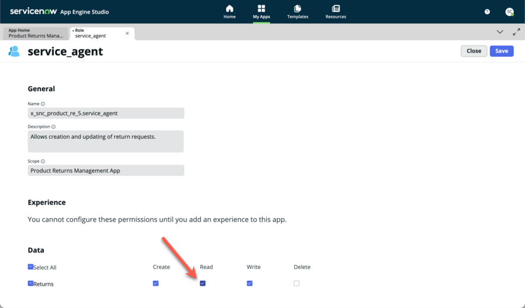Image resolution: width=525 pixels, height=308 pixels.
Task: Click the Scope field Product Returns Management App
Action: point(106,170)
